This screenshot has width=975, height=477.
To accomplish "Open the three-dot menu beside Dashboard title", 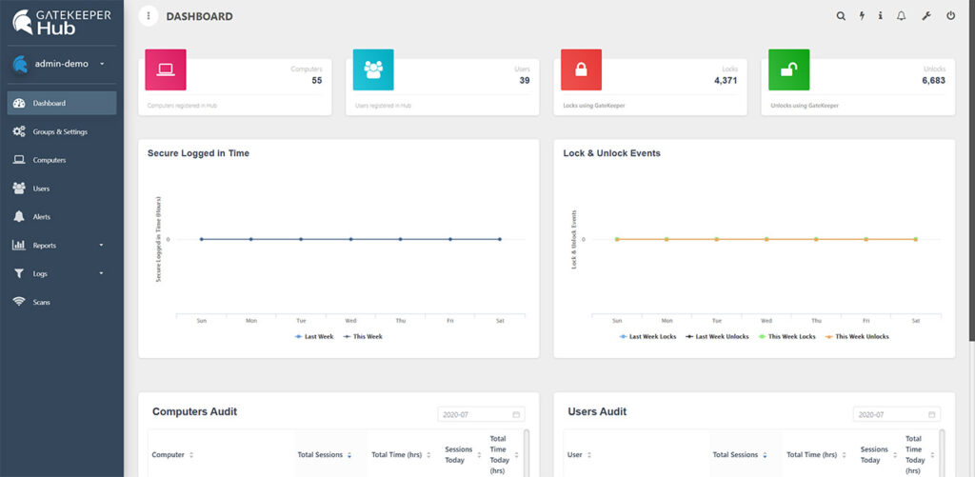I will click(x=149, y=16).
